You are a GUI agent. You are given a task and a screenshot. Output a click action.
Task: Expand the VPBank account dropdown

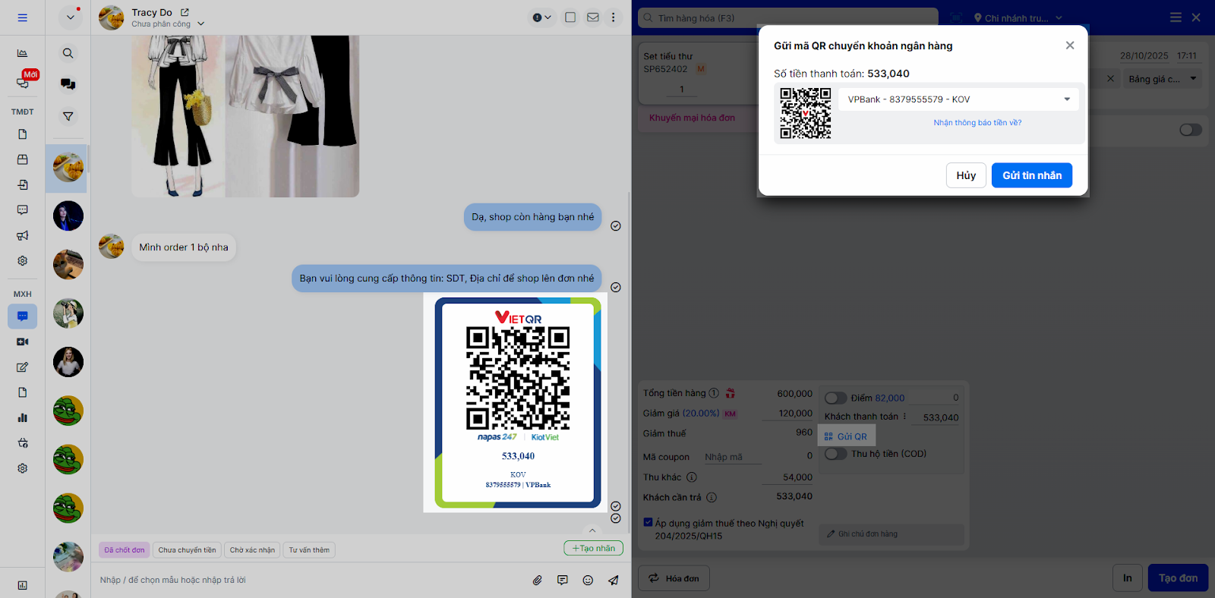tap(958, 99)
